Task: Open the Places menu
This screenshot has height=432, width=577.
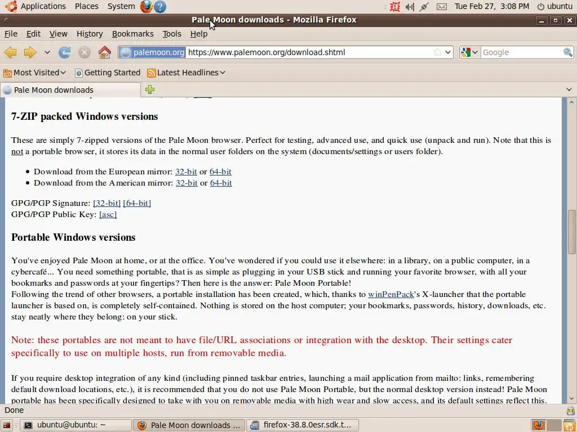Action: (86, 6)
